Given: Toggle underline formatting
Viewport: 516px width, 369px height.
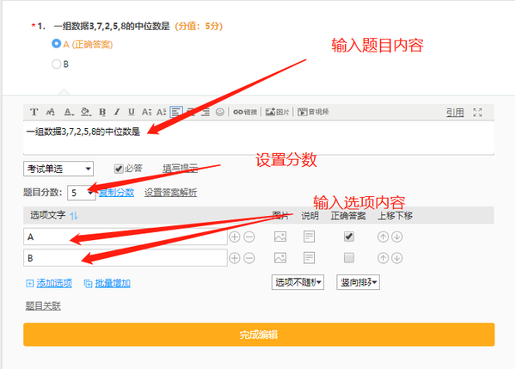Looking at the screenshot, I should (132, 112).
